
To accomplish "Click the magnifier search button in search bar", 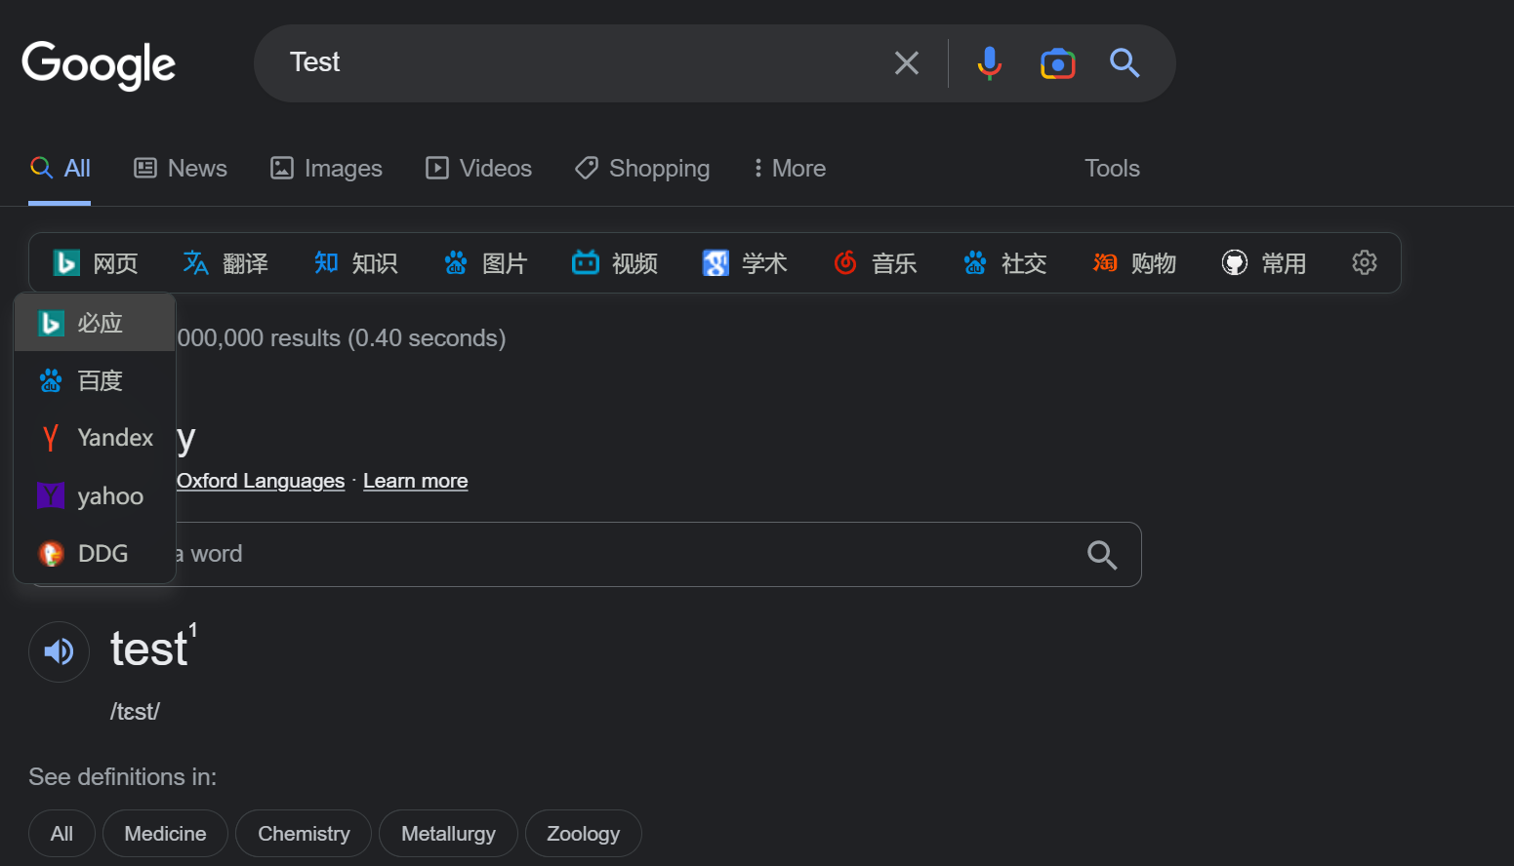I will click(x=1125, y=63).
